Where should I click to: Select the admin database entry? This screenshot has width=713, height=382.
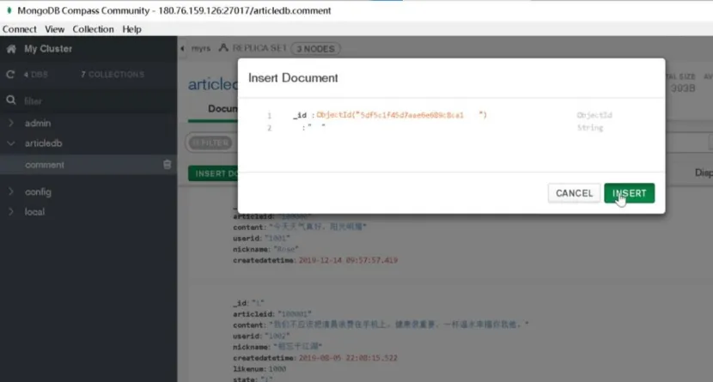[38, 123]
